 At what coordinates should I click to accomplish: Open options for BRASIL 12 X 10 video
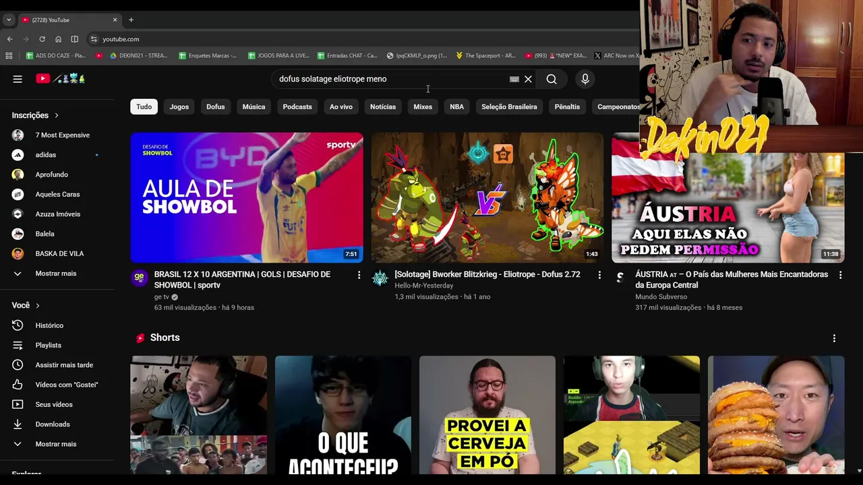[359, 275]
